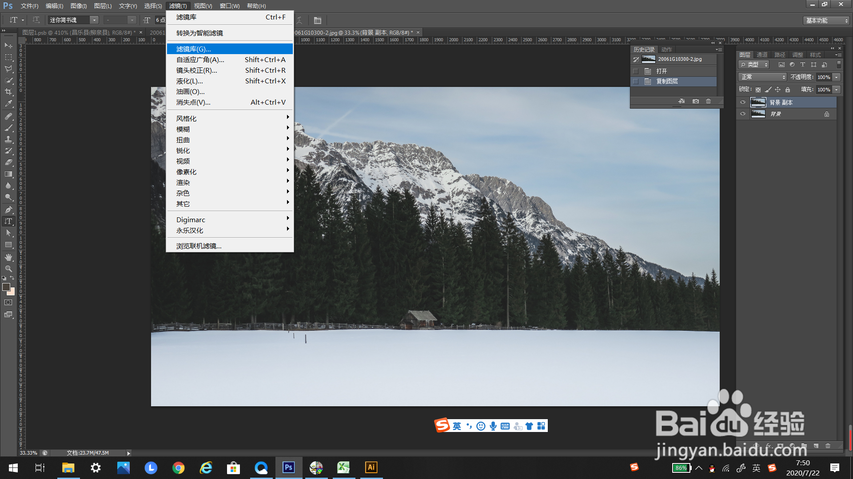This screenshot has height=479, width=853.
Task: Create new snapshot camera icon in History
Action: [x=696, y=102]
